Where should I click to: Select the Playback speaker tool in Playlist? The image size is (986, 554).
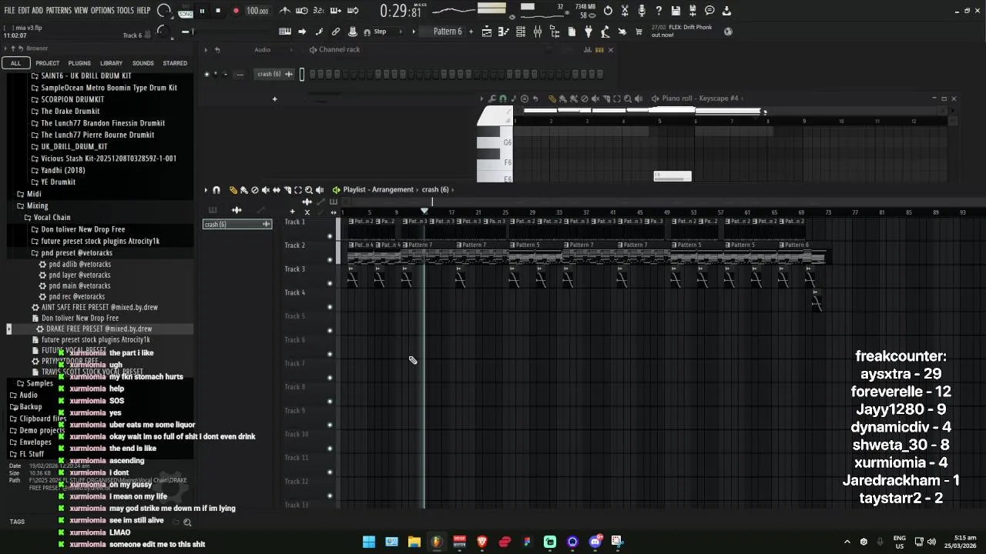point(320,190)
